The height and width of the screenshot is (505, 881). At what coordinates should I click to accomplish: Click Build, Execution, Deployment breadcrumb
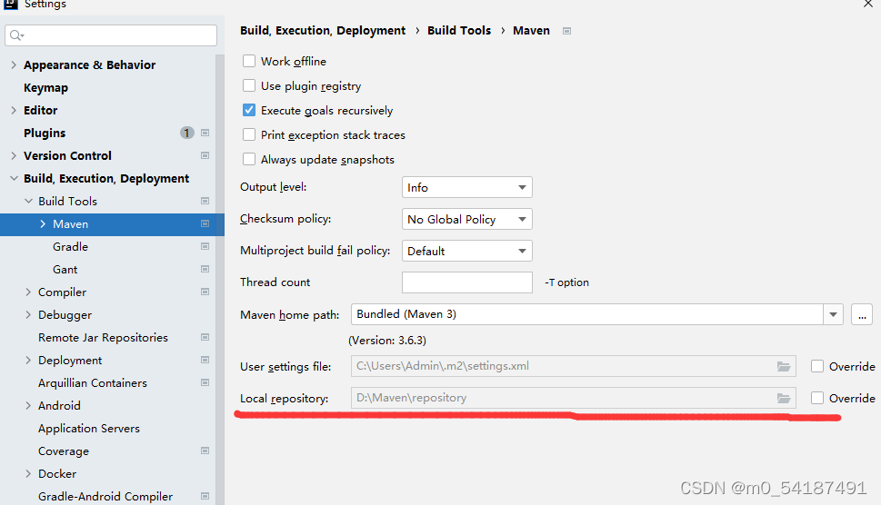click(x=323, y=31)
